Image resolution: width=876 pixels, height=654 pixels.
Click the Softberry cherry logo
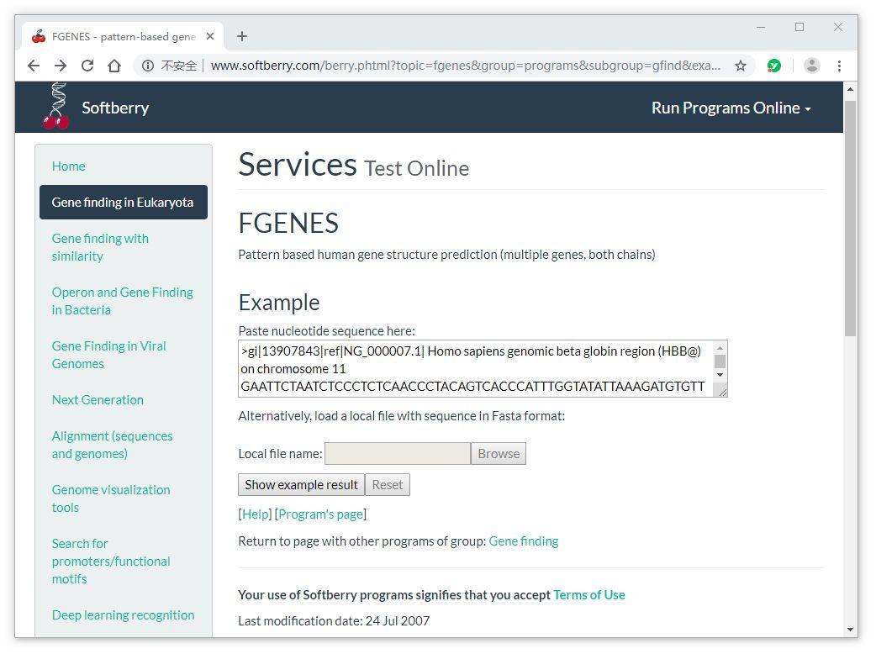tap(55, 106)
